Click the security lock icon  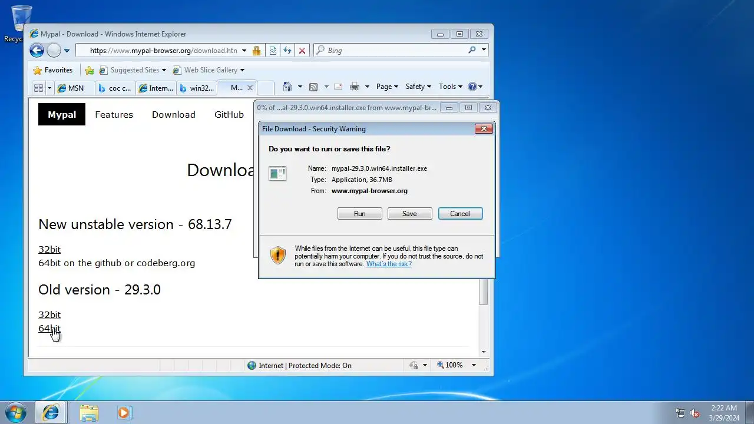click(x=256, y=51)
